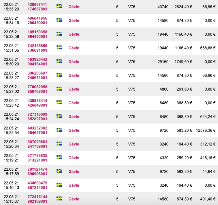Click the Swedish flag in the 15:24:24 row
This screenshot has width=218, height=205.
point(59,116)
